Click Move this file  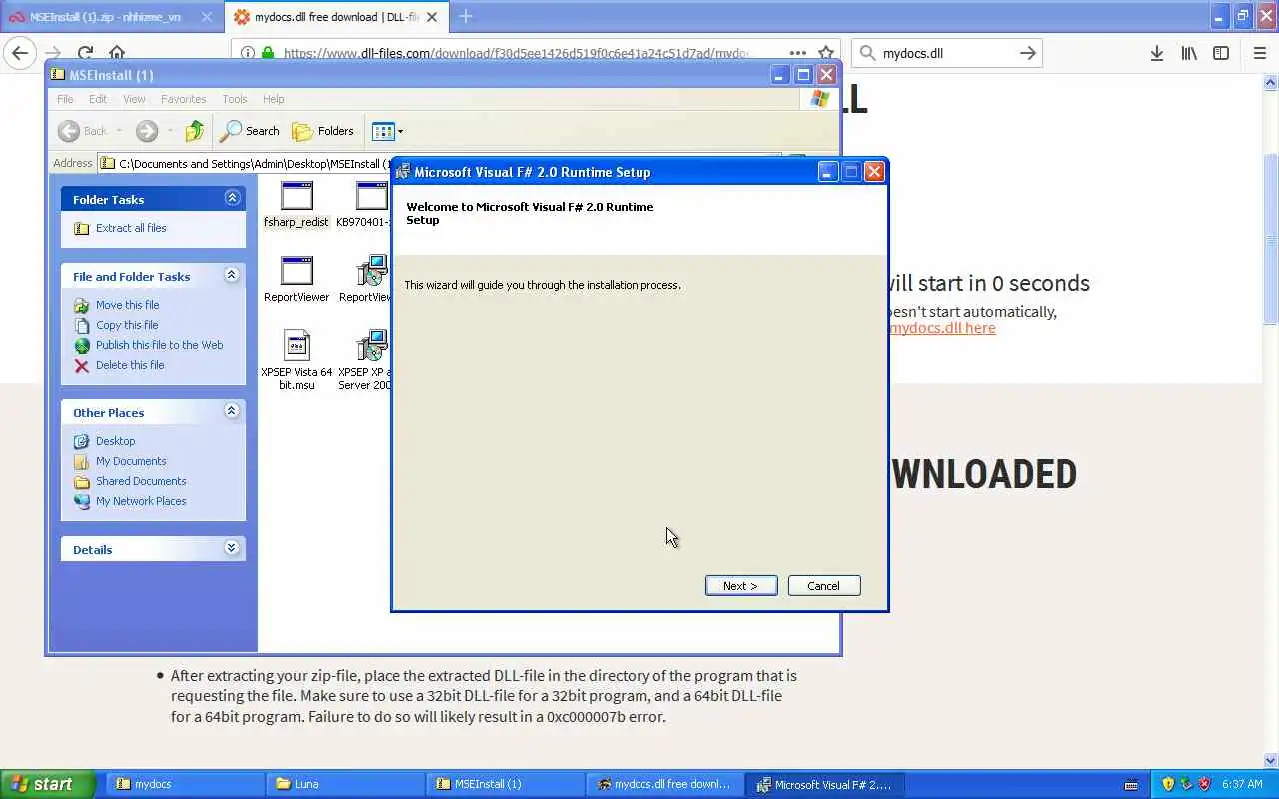click(127, 305)
